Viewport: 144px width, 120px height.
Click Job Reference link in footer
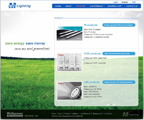tap(85, 114)
